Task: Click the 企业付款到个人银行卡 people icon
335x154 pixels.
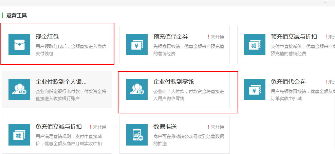Action: (19, 89)
